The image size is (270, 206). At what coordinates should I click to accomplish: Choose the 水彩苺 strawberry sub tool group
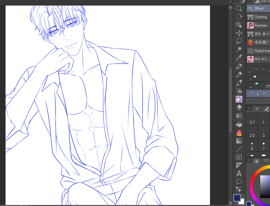tap(258, 42)
